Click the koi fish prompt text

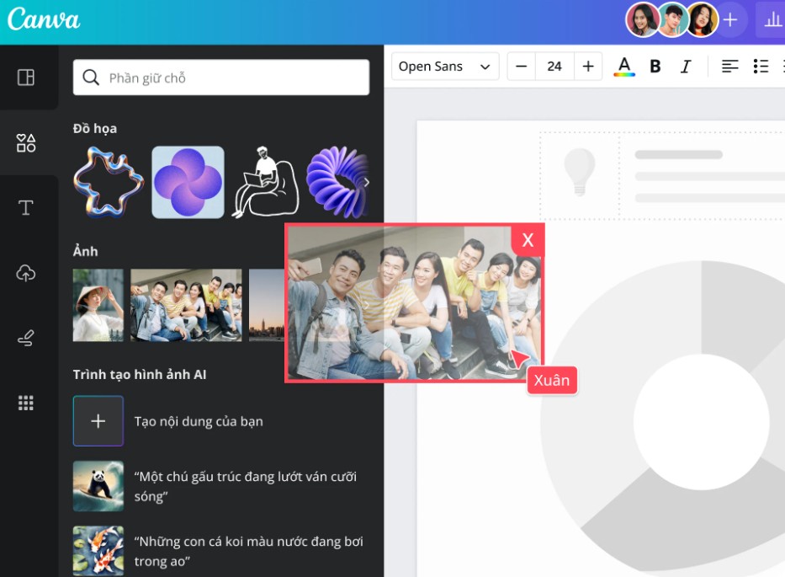tap(248, 551)
